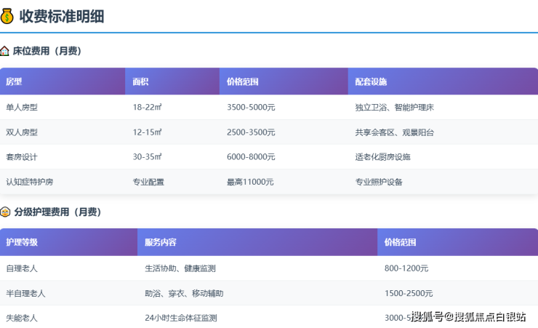538x328 pixels.
Task: Click the 独立卫浴、智能护理床 facilities cell
Action: click(x=394, y=108)
